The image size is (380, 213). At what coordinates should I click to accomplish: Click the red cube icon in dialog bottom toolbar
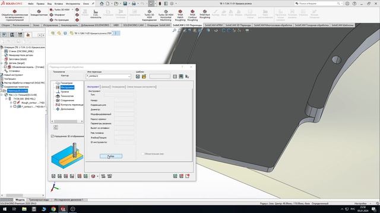[x=93, y=176]
